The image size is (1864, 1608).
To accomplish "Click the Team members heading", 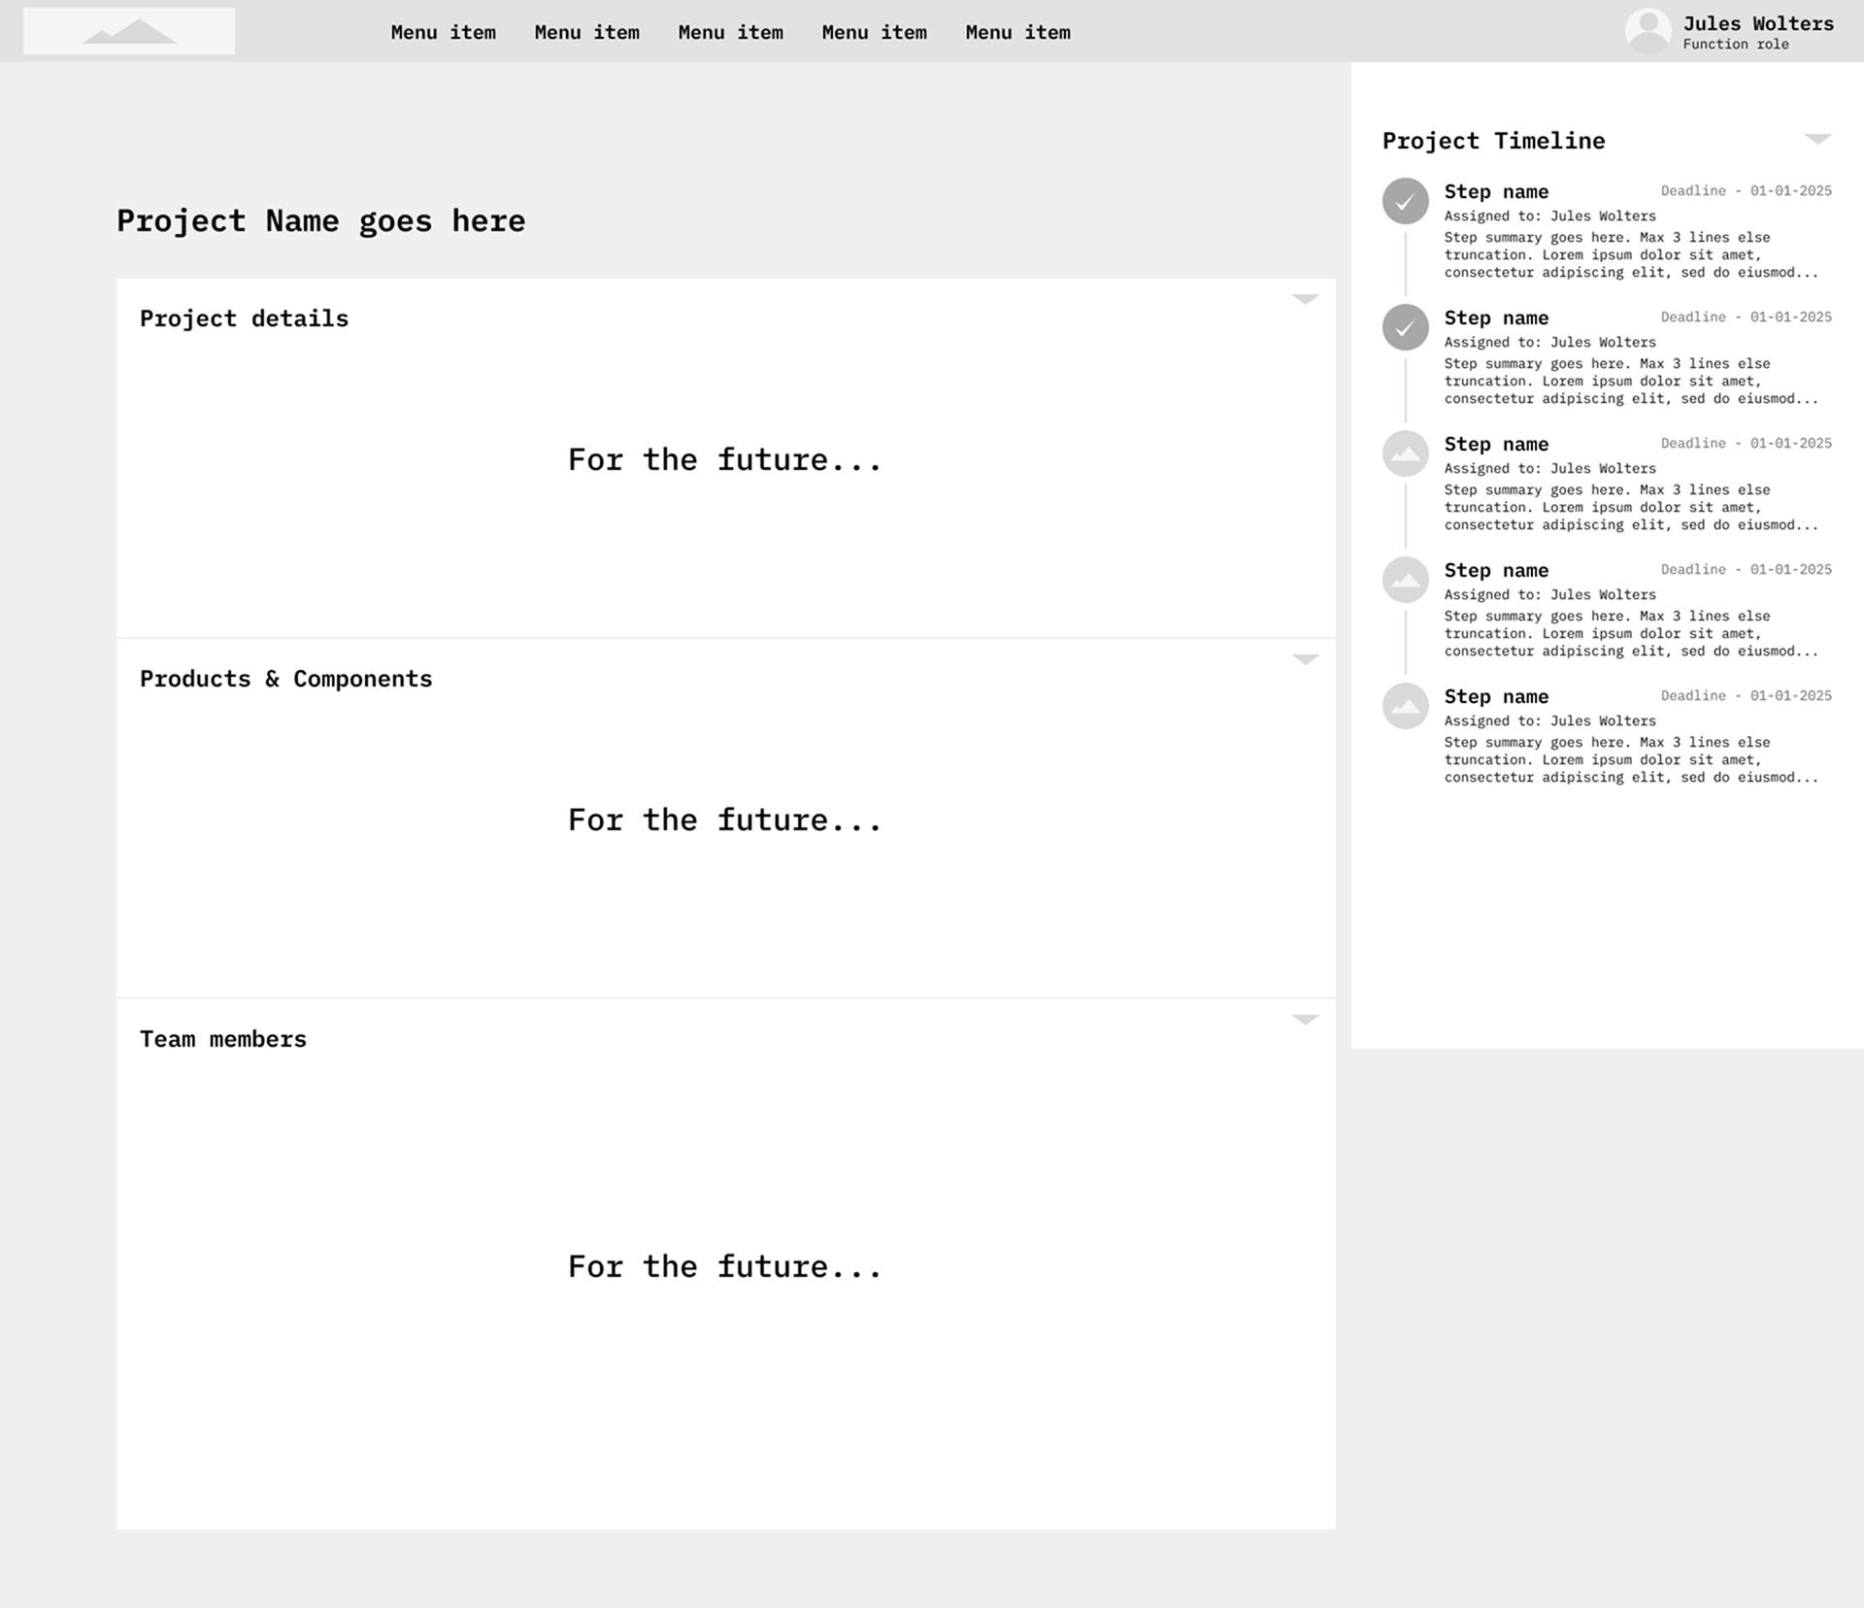I will pos(223,1039).
